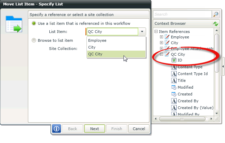Click the Employee list reference icon
The image size is (225, 143).
[167, 37]
